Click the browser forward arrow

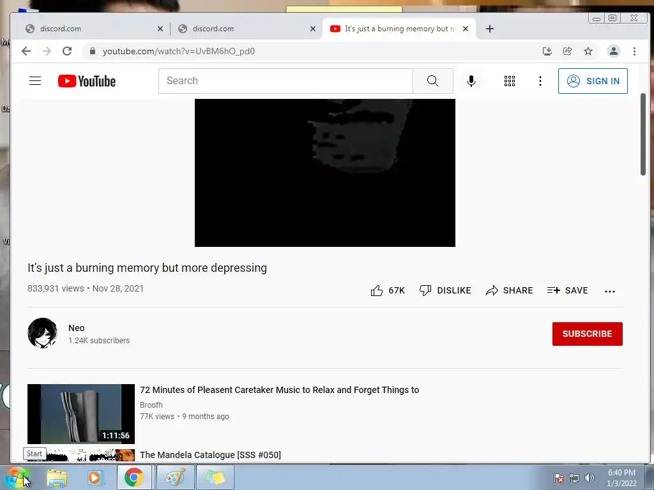pos(47,51)
